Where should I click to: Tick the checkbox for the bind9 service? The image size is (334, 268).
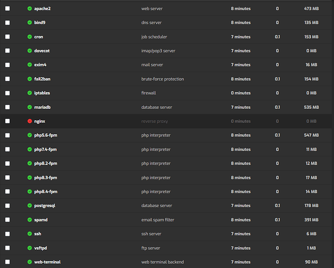8,23
